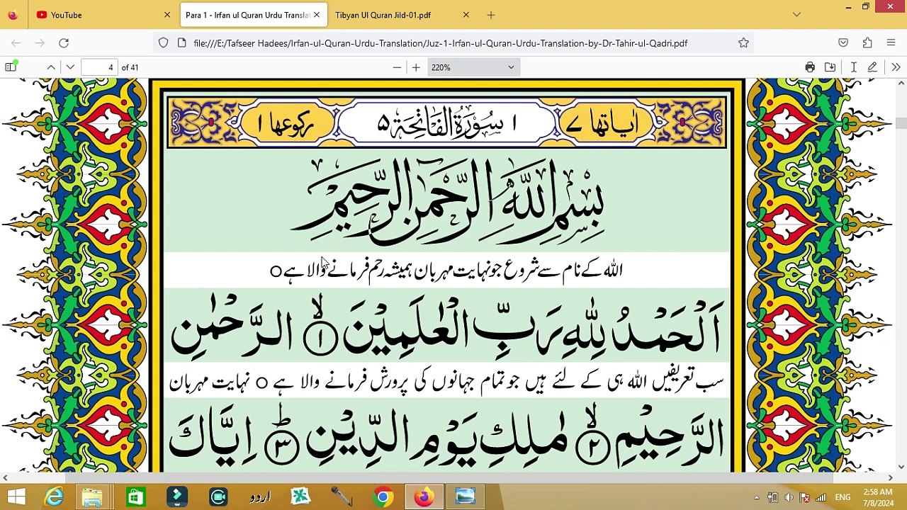
Task: Go to next PDF page
Action: 70,67
